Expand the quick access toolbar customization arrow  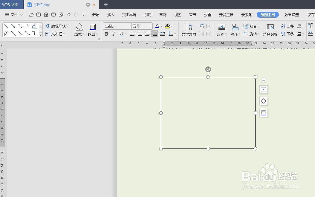click(84, 15)
